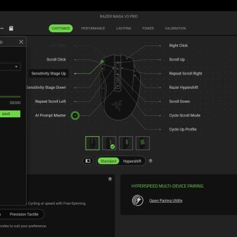Select the Scroll Click assignment
The image size is (237, 237).
[56, 59]
